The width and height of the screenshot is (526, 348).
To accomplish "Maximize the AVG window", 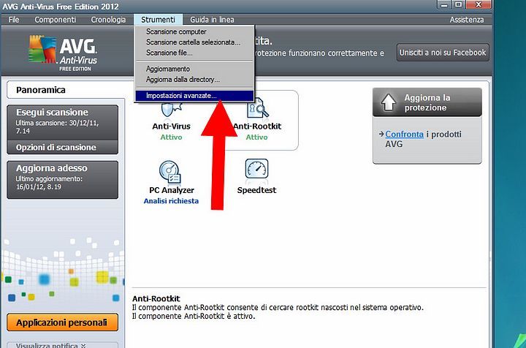I will (x=458, y=4).
